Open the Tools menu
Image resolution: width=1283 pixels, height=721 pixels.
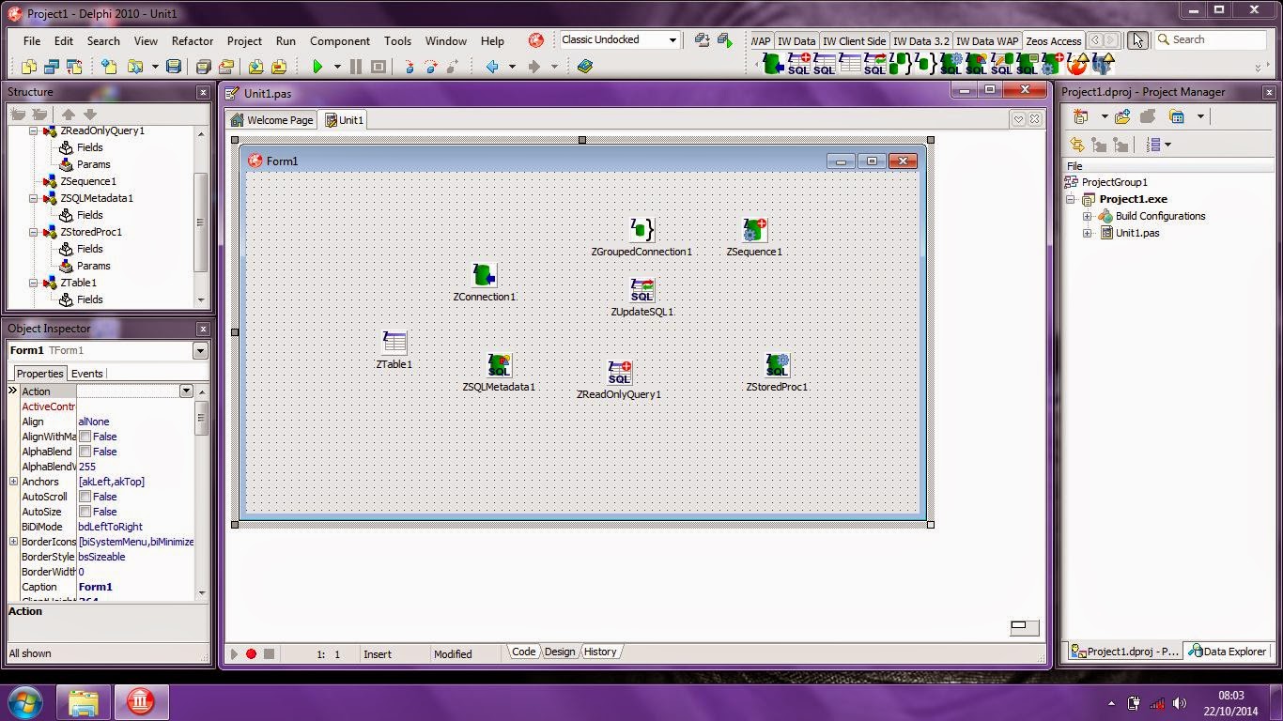pos(397,40)
